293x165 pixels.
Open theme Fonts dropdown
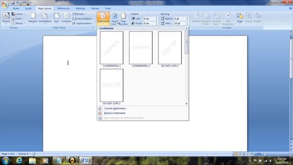(x=18, y=19)
